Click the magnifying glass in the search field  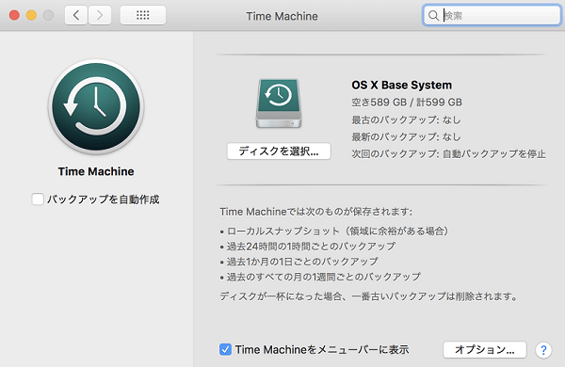point(433,15)
